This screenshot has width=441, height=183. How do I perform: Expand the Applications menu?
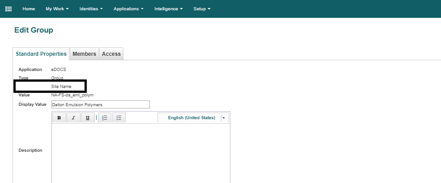click(128, 9)
